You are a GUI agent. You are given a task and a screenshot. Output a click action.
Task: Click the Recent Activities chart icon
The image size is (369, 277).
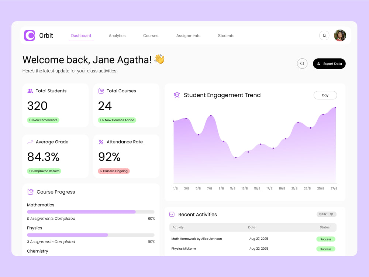point(172,214)
